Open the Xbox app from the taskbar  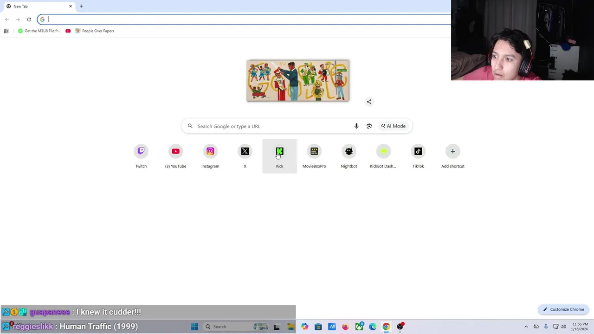click(x=359, y=327)
